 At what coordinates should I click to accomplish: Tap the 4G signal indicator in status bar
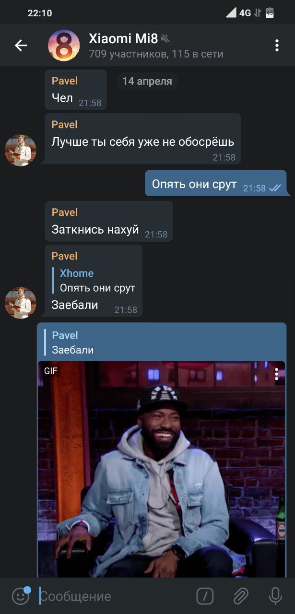point(245,13)
